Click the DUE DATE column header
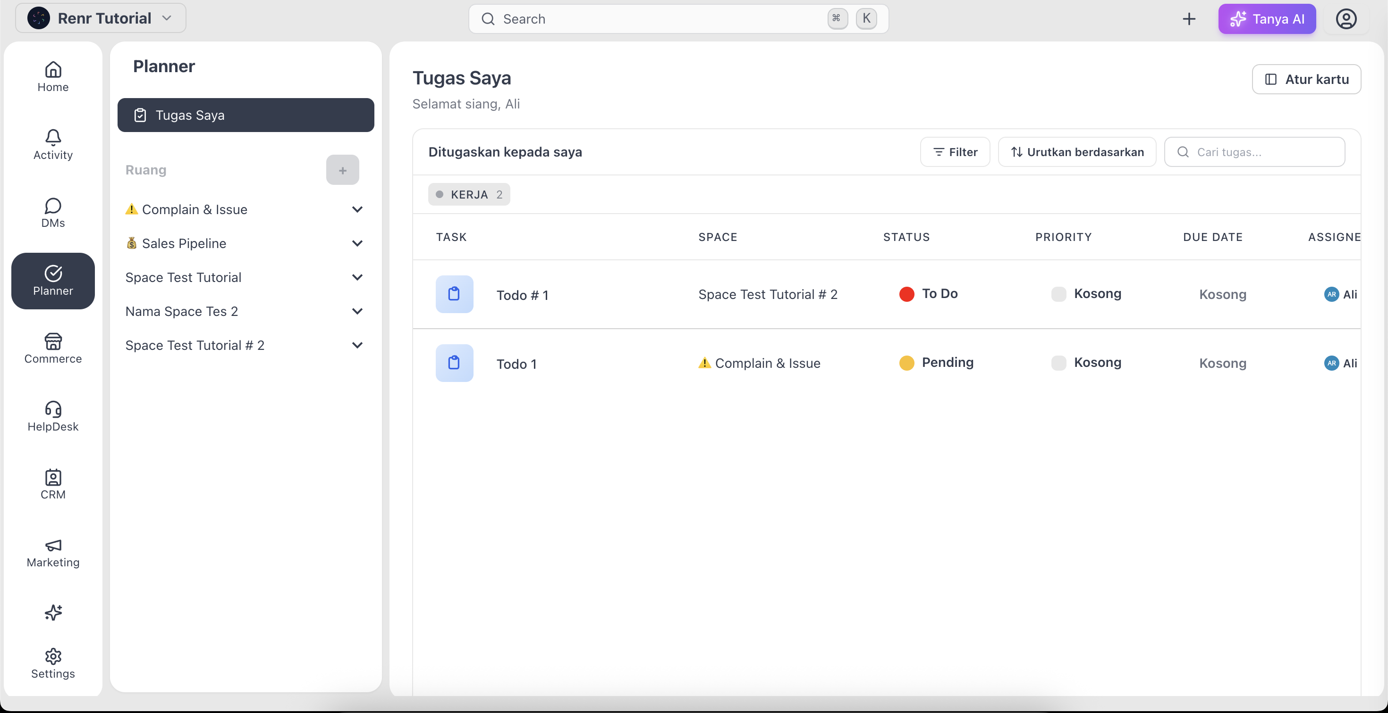 tap(1212, 237)
